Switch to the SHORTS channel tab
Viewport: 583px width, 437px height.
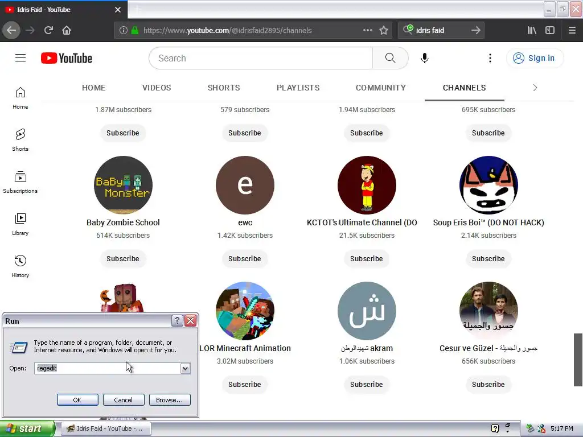pos(223,88)
